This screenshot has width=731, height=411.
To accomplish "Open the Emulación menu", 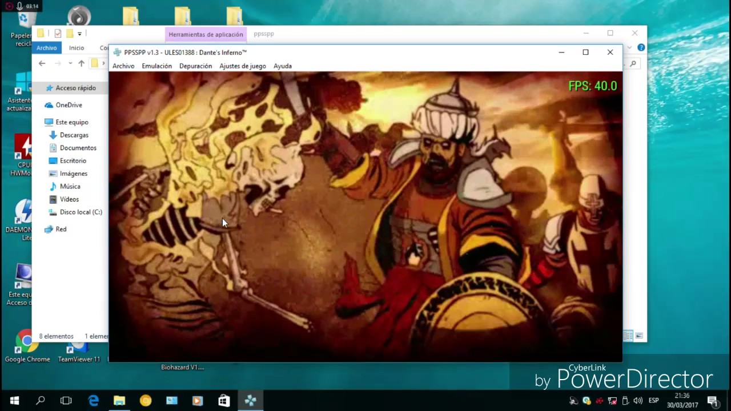I will pyautogui.click(x=156, y=66).
